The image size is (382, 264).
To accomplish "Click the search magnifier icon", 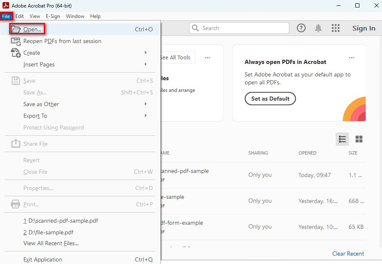I will coord(195,28).
